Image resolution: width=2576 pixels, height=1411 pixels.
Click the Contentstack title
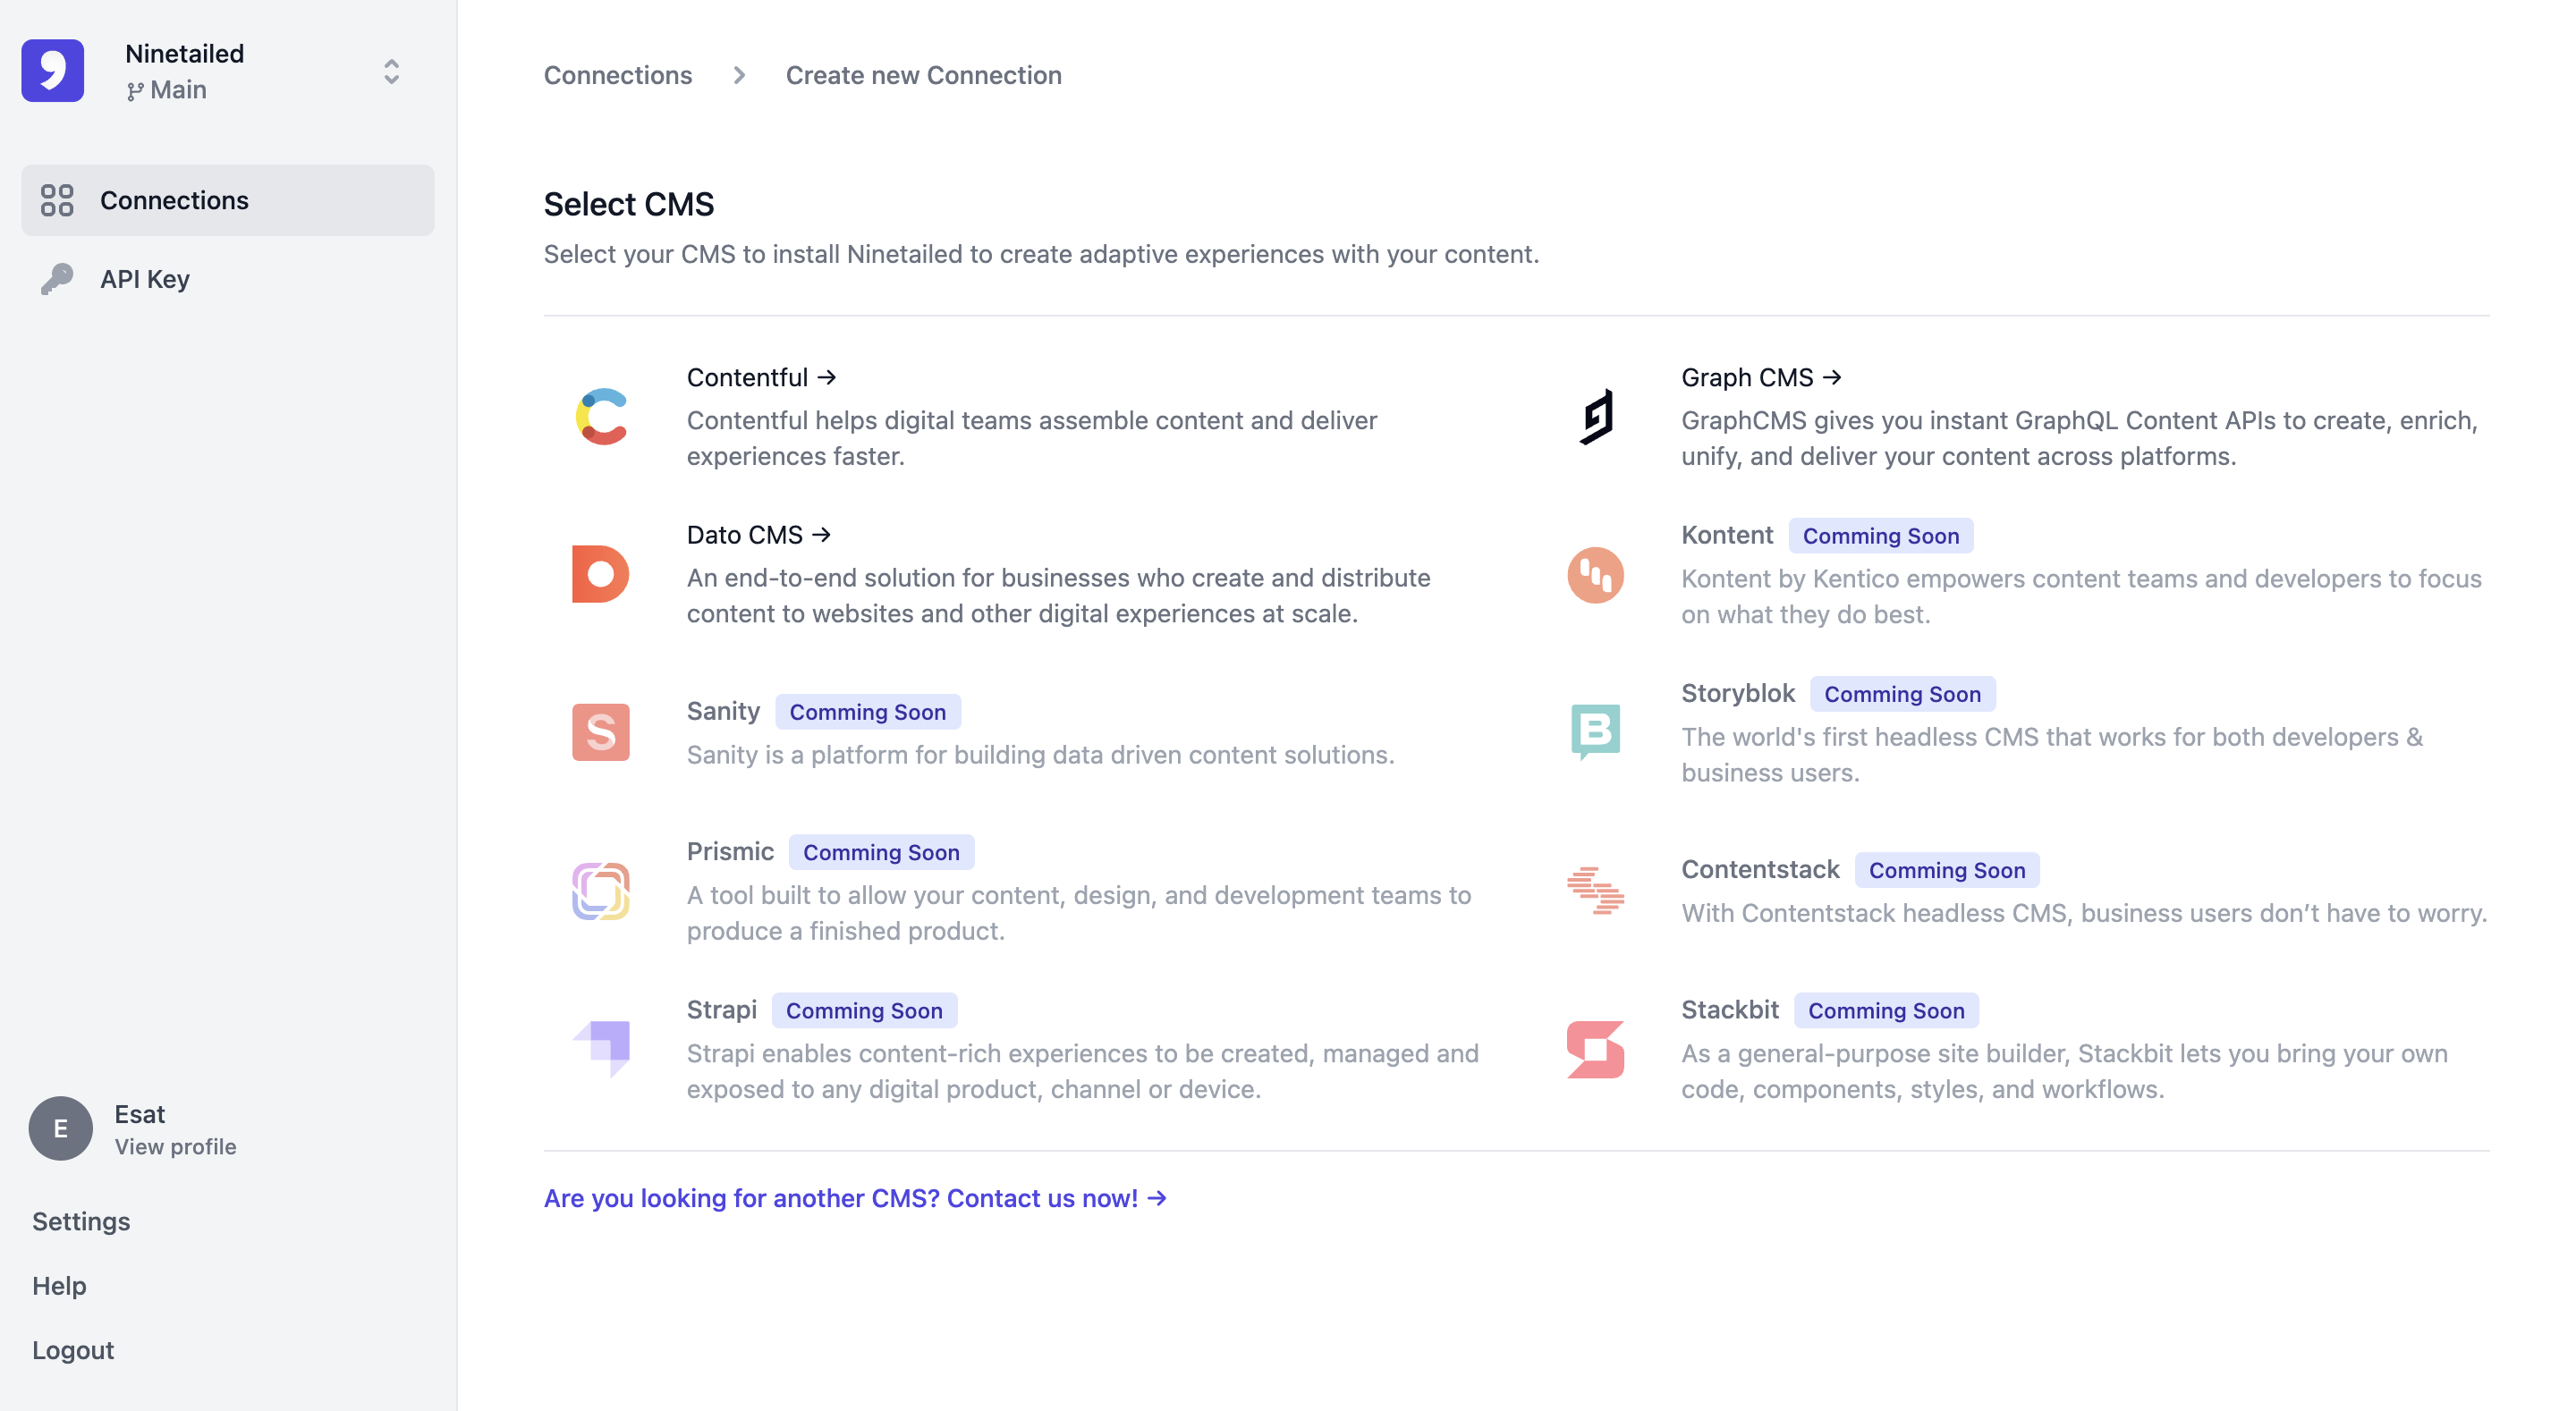tap(1760, 869)
